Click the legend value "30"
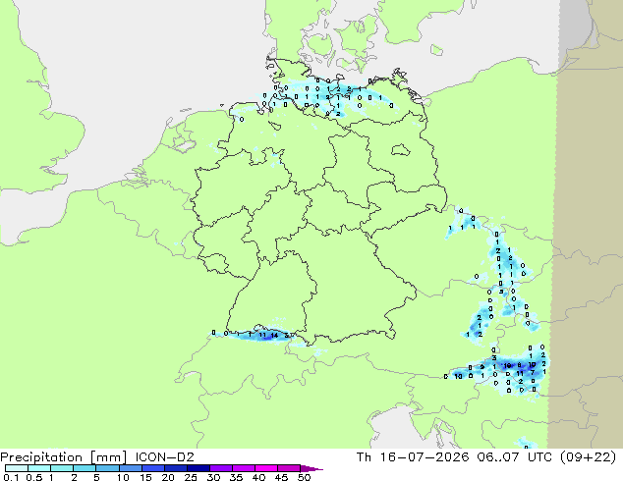This screenshot has height=481, width=623. click(x=213, y=477)
